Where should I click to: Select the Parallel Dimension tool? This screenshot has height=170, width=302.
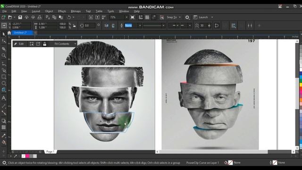(x=4, y=106)
